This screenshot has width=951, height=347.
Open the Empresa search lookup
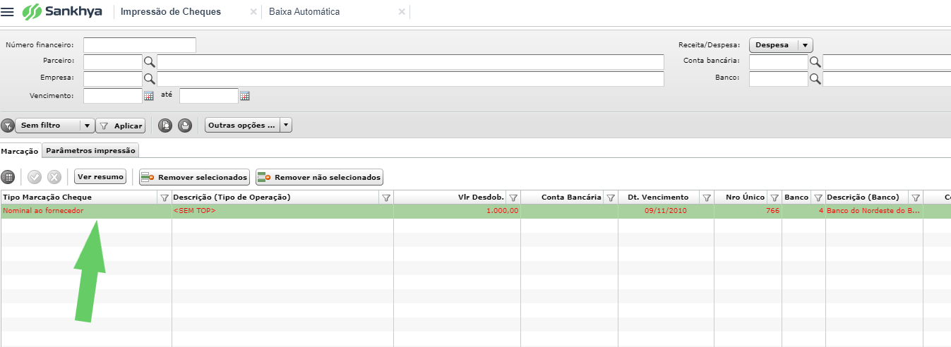[149, 79]
